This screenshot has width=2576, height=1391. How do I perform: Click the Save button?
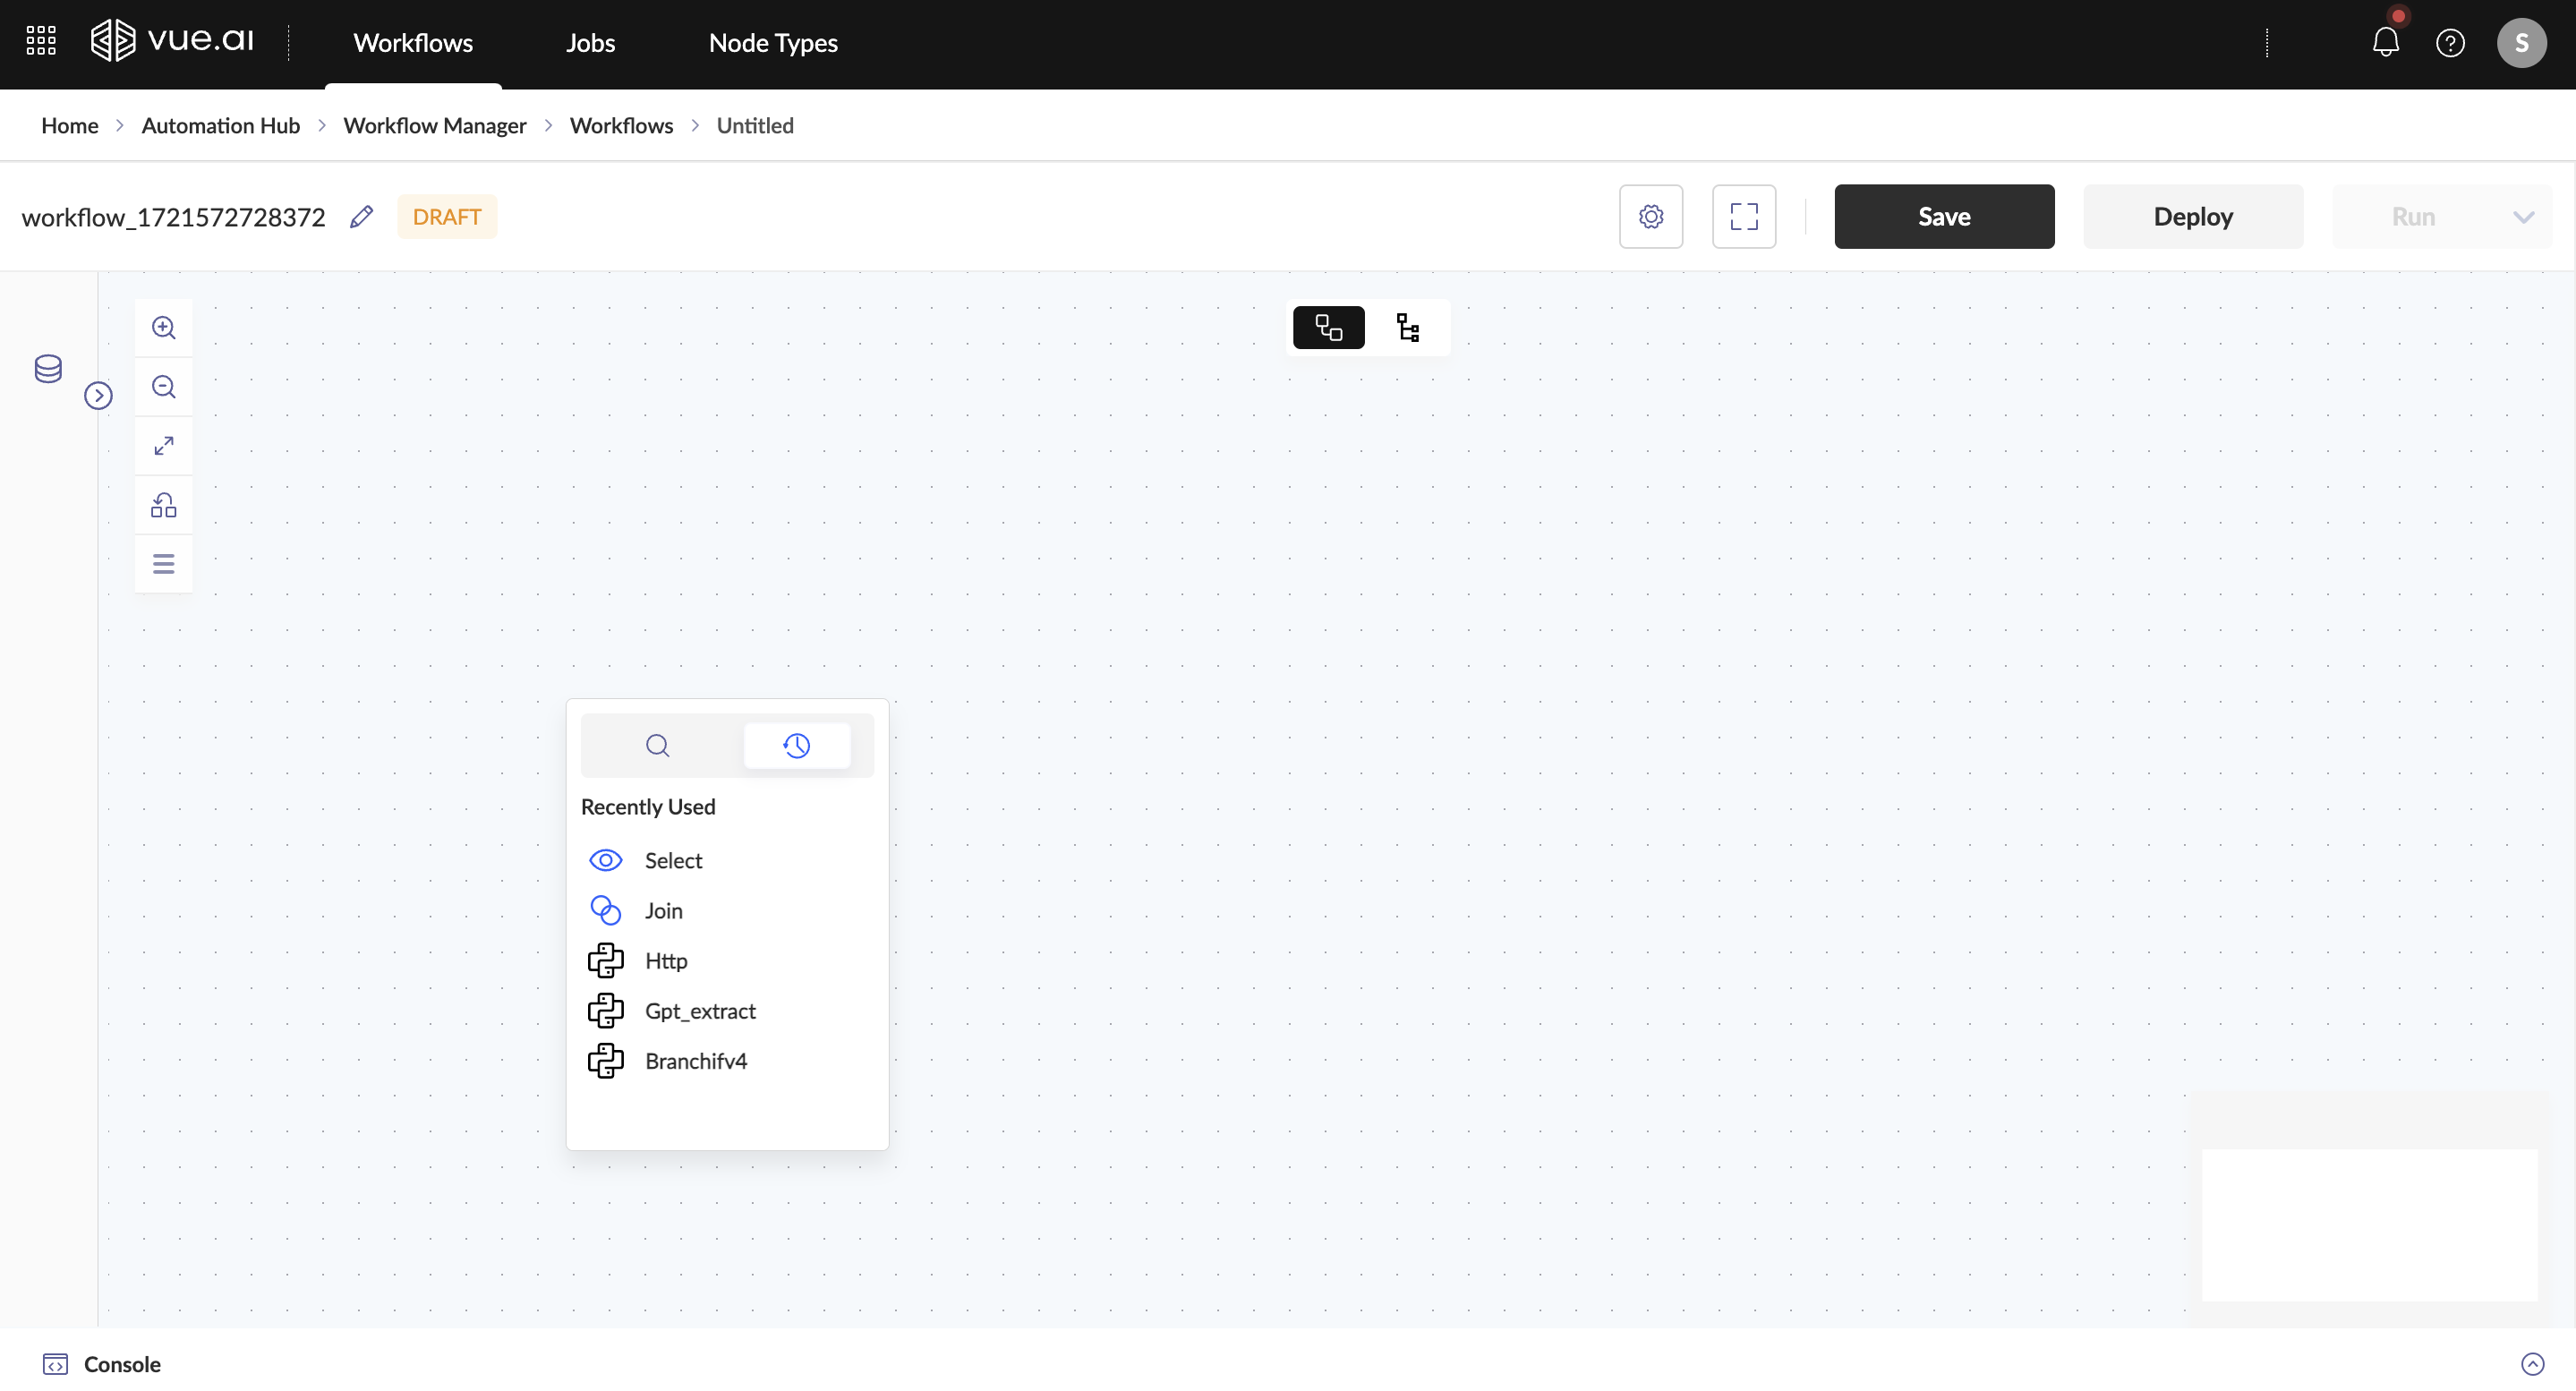coord(1943,217)
